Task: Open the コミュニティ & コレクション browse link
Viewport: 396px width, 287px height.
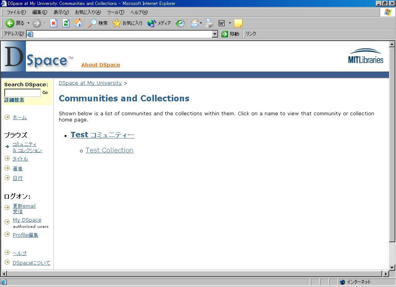Action: (27, 147)
